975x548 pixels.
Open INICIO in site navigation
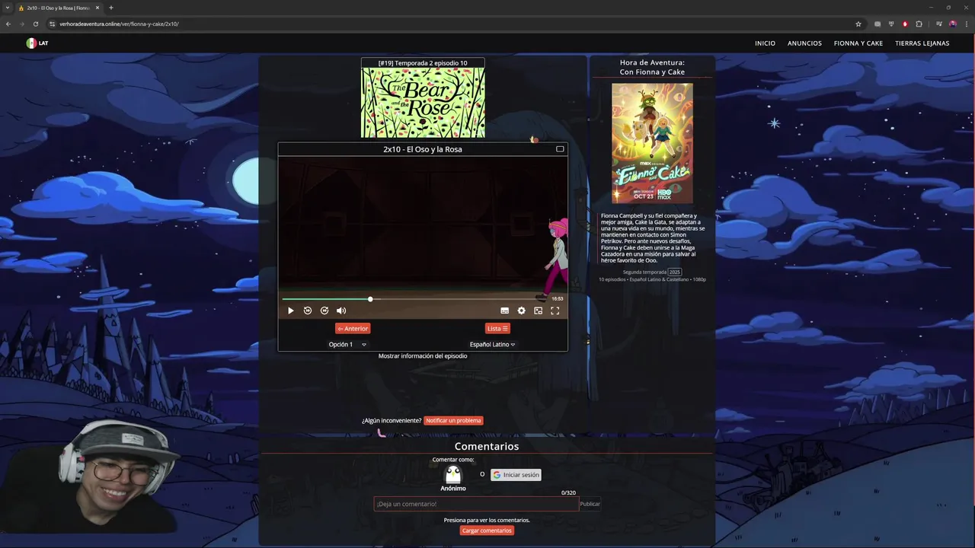tap(765, 43)
